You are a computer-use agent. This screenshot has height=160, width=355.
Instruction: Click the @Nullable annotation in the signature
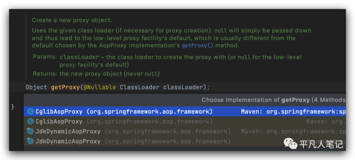100,87
